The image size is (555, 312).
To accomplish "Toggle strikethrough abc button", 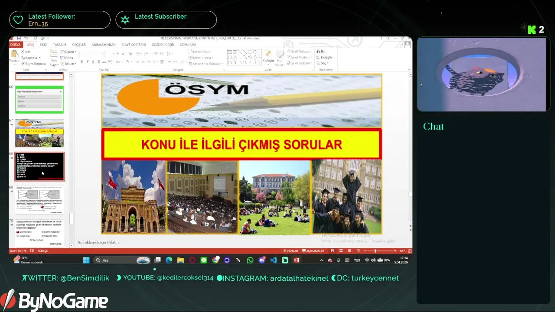I will click(104, 62).
